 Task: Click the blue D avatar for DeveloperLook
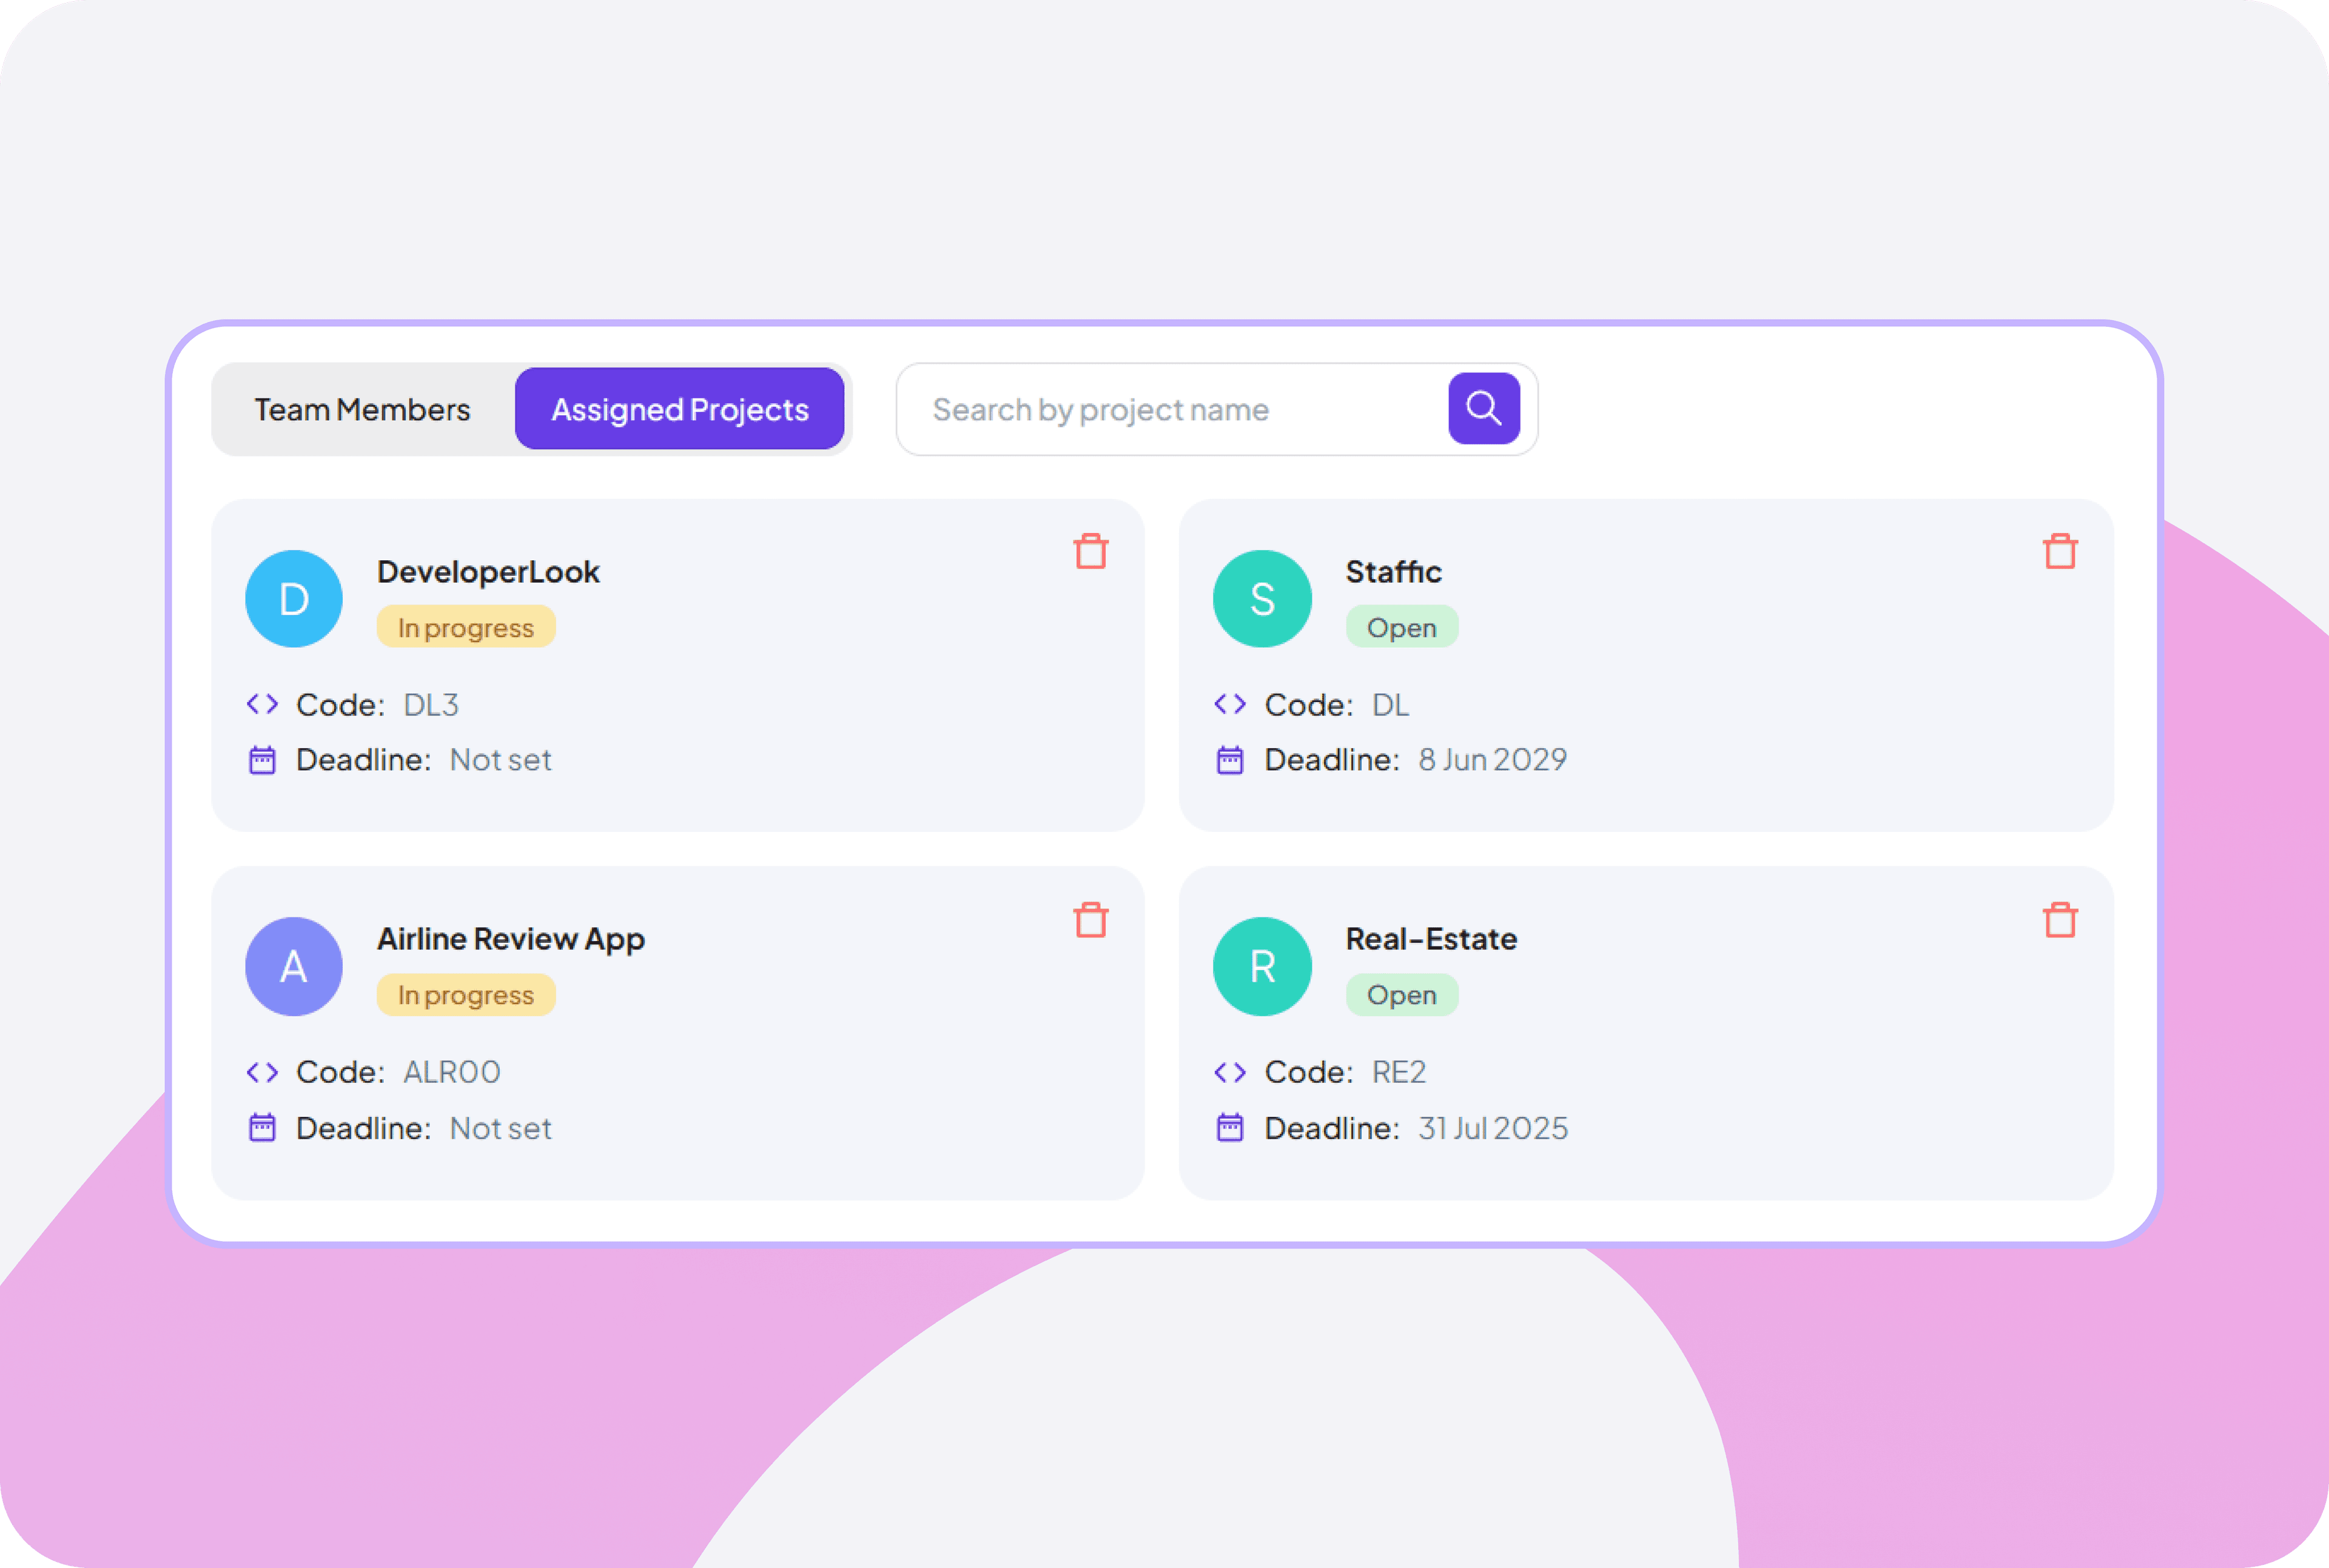[293, 598]
